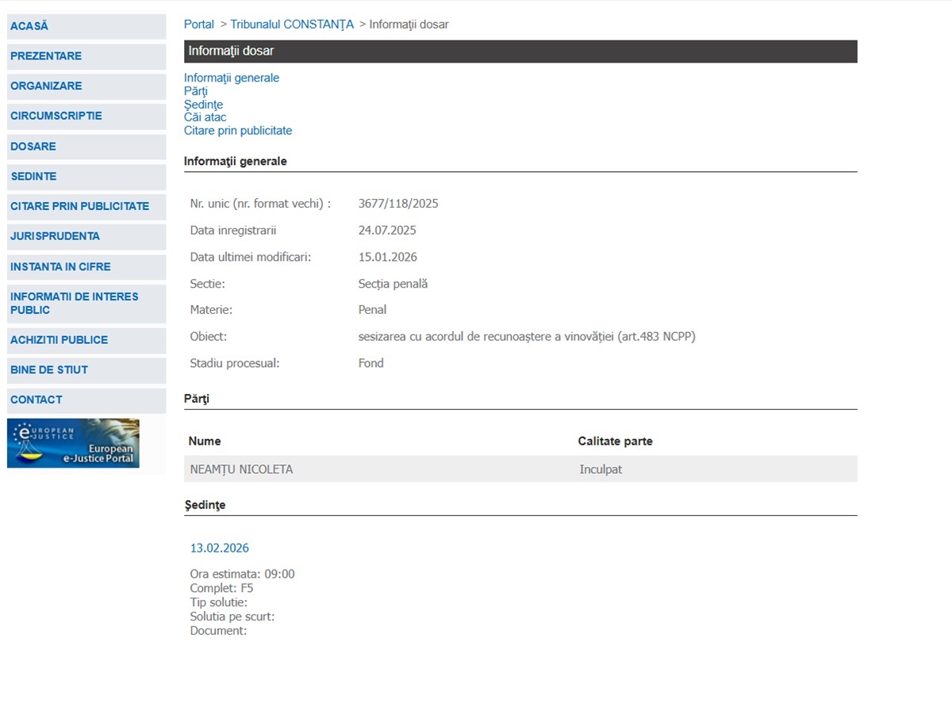The height and width of the screenshot is (722, 952).
Task: Jump to the Căi atac section link
Action: (205, 117)
